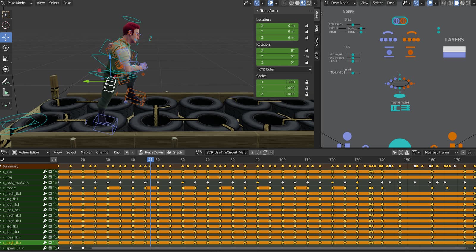Toggle lock on Scale Z

(307, 94)
